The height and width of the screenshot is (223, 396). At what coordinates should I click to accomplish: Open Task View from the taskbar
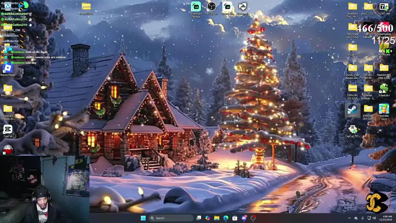tap(199, 218)
